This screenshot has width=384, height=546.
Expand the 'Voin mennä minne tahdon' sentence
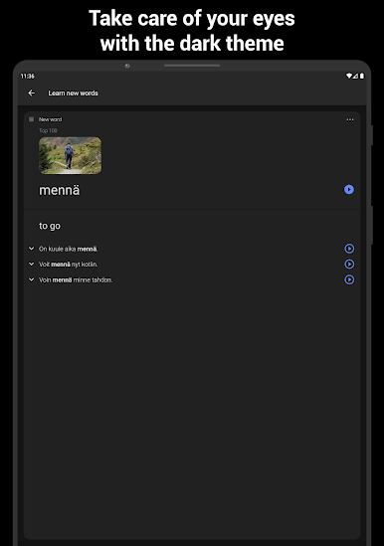[x=32, y=279]
